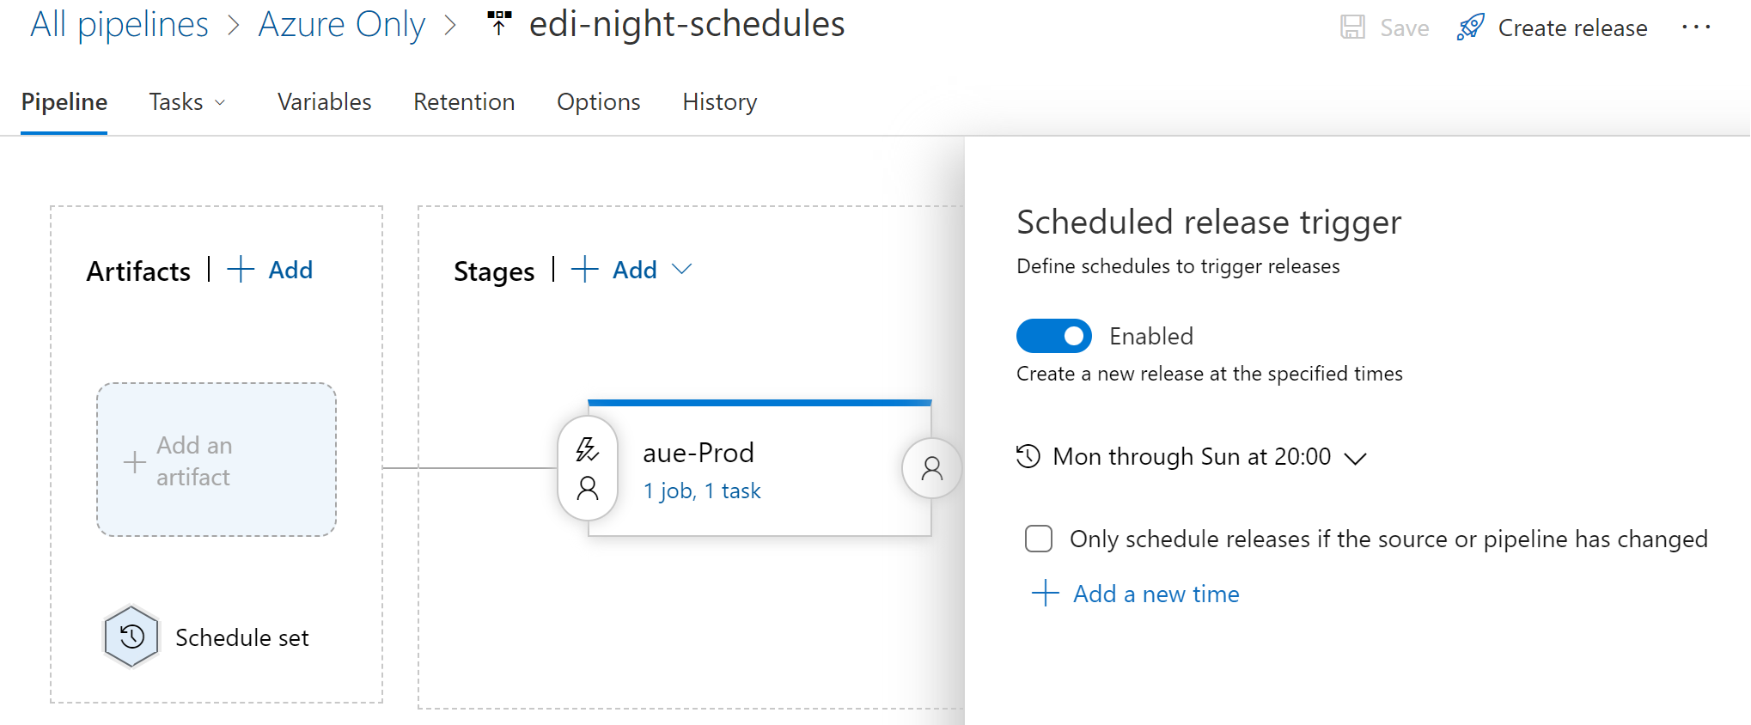Open the 1 job, 1 task link
The image size is (1751, 725).
pyautogui.click(x=702, y=490)
